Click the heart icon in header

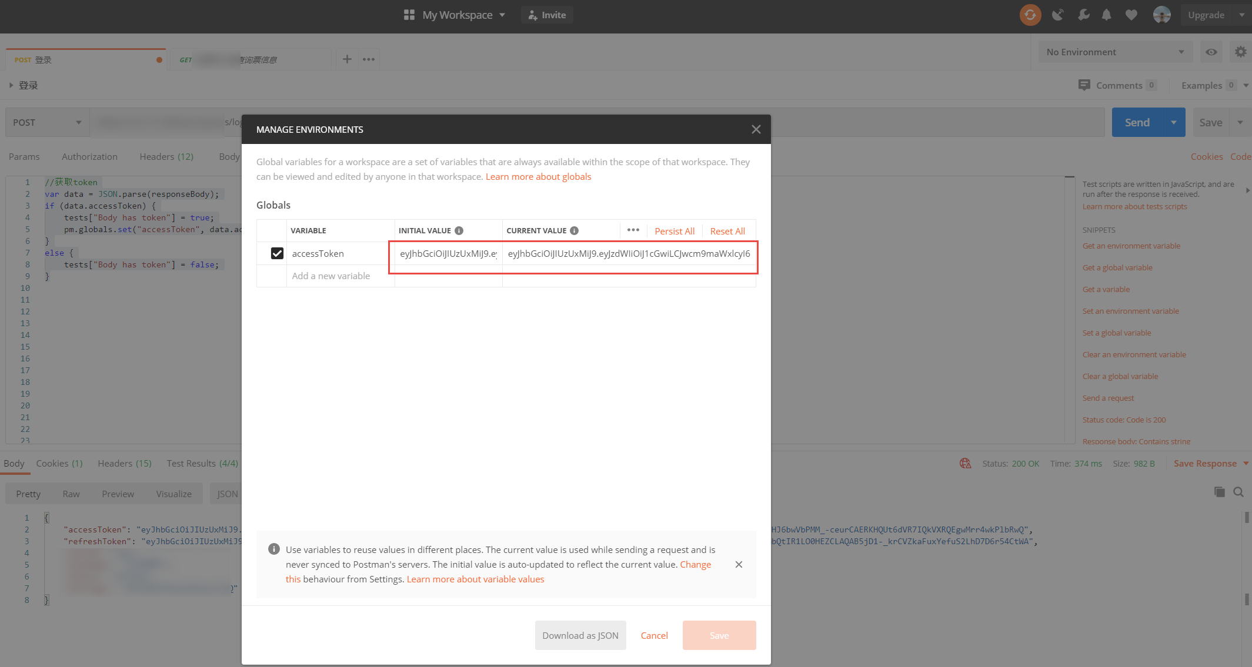(x=1131, y=15)
